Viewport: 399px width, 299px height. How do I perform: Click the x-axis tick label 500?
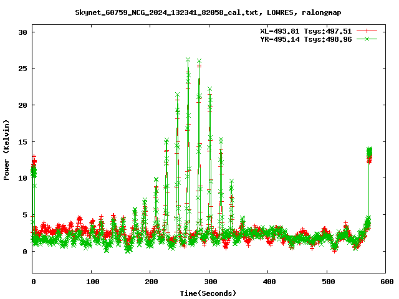[x=329, y=282]
